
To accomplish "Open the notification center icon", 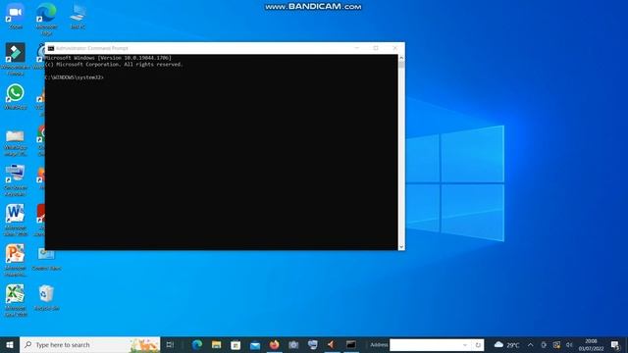I will 615,344.
